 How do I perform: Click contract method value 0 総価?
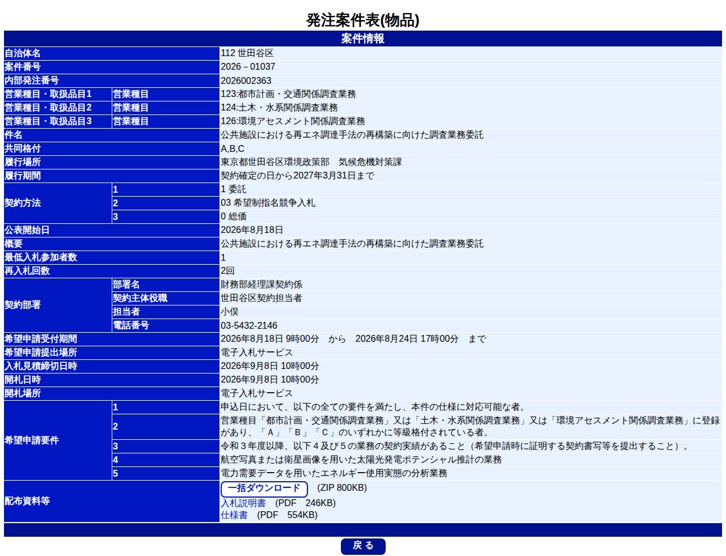click(x=234, y=217)
